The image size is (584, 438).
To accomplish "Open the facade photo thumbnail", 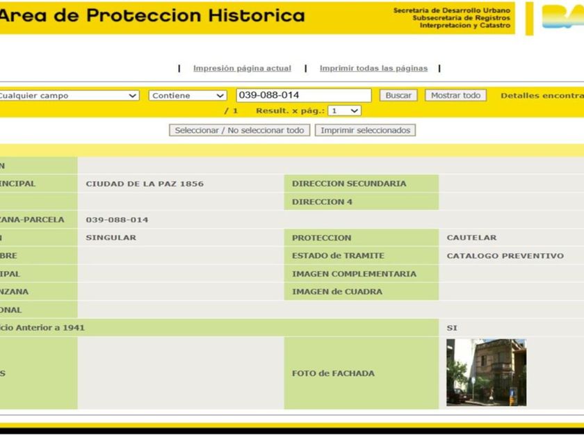I will click(x=487, y=373).
